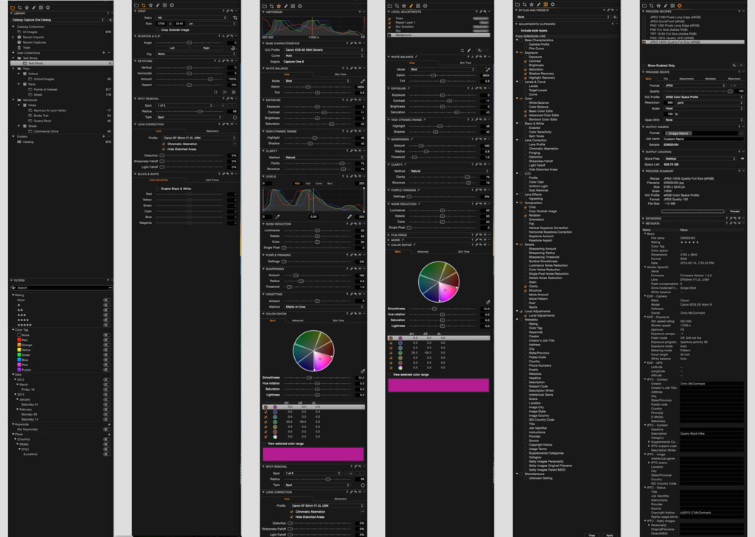
Task: Click add collection plus icon next to User Collections
Action: (x=103, y=52)
